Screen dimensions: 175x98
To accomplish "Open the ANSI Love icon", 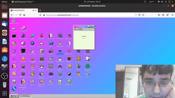I will [x=51, y=36].
